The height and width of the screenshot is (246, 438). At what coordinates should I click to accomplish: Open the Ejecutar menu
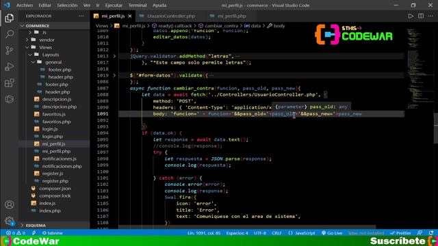(114, 5)
